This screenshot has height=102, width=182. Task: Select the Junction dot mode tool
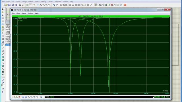click(3, 15)
